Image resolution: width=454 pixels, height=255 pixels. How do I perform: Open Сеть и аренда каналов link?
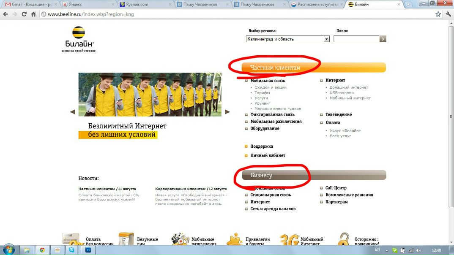(273, 209)
